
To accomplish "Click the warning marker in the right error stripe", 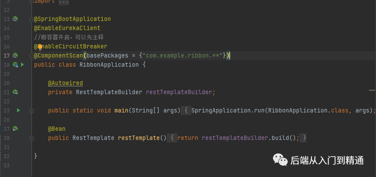I will point(372,91).
